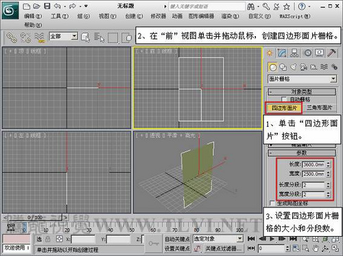Select the Unlink Selection broken chain tool
This screenshot has height=256, width=343.
click(25, 38)
